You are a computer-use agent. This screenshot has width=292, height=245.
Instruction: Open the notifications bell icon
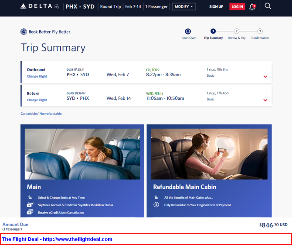(x=252, y=7)
